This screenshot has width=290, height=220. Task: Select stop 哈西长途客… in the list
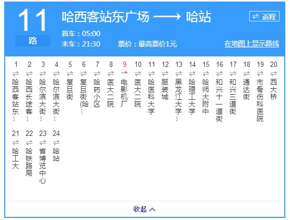[29, 100]
